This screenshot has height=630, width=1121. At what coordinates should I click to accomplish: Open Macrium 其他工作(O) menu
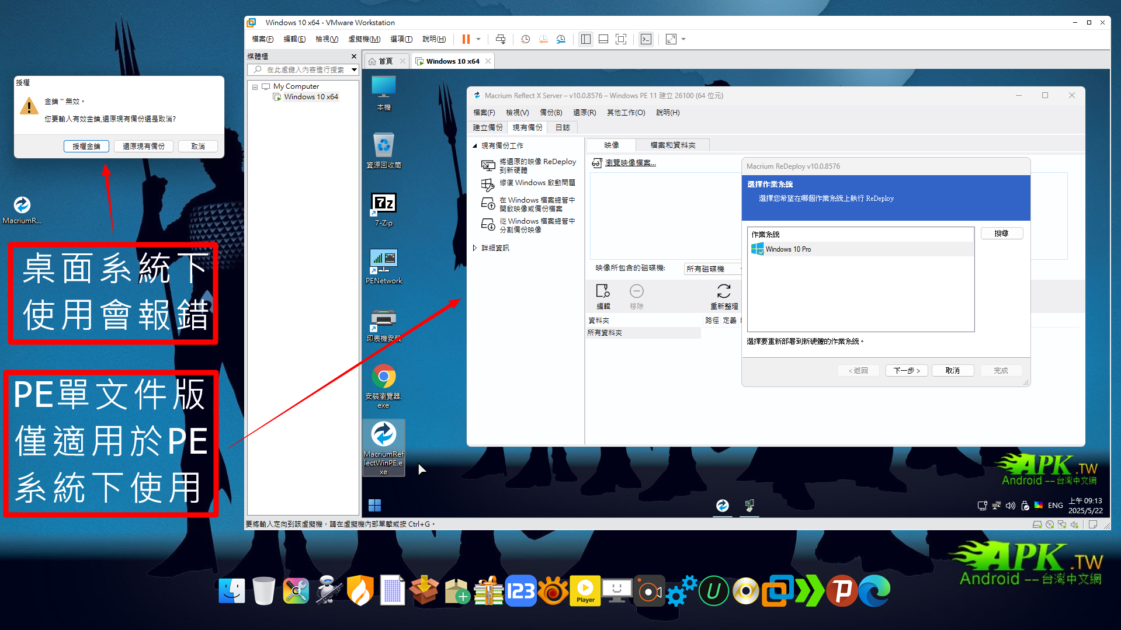pyautogui.click(x=626, y=112)
